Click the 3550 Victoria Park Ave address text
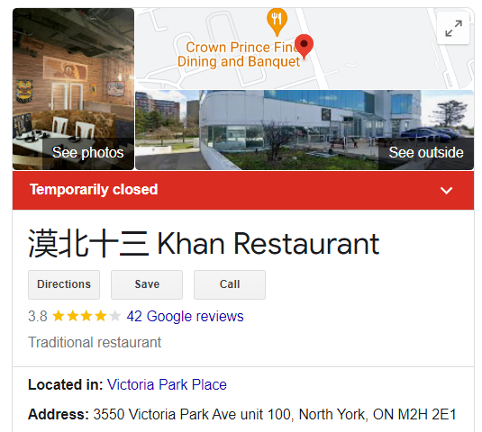 coord(275,415)
